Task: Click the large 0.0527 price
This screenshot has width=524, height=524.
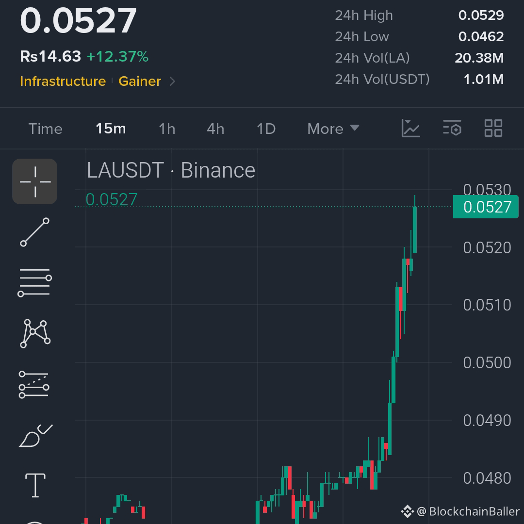Action: [78, 21]
